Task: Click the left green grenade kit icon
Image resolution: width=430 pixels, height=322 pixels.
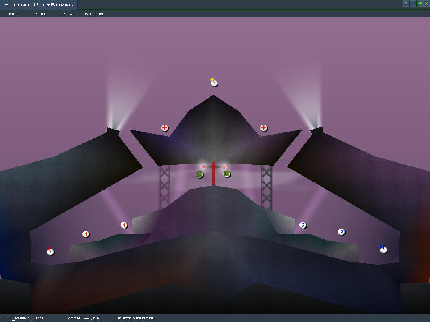Action: click(200, 174)
